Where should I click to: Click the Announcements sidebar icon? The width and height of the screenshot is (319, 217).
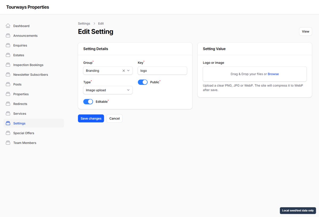click(8, 36)
